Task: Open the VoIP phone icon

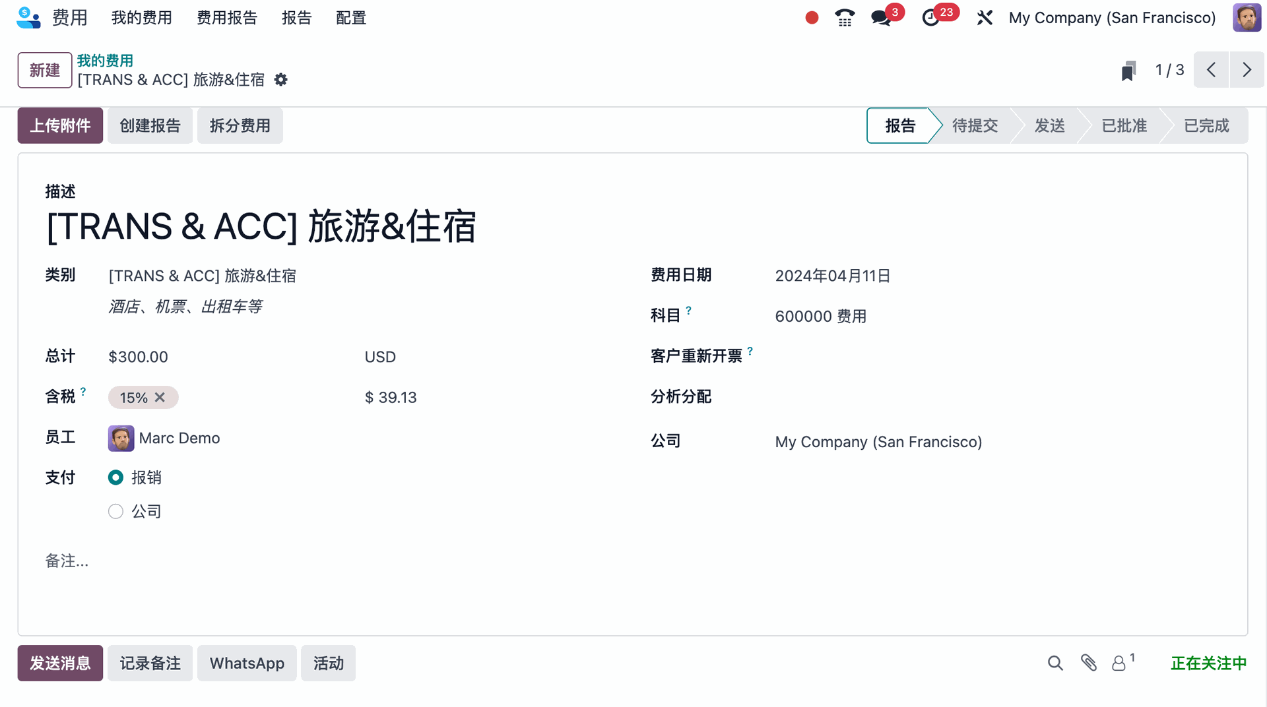Action: (845, 18)
